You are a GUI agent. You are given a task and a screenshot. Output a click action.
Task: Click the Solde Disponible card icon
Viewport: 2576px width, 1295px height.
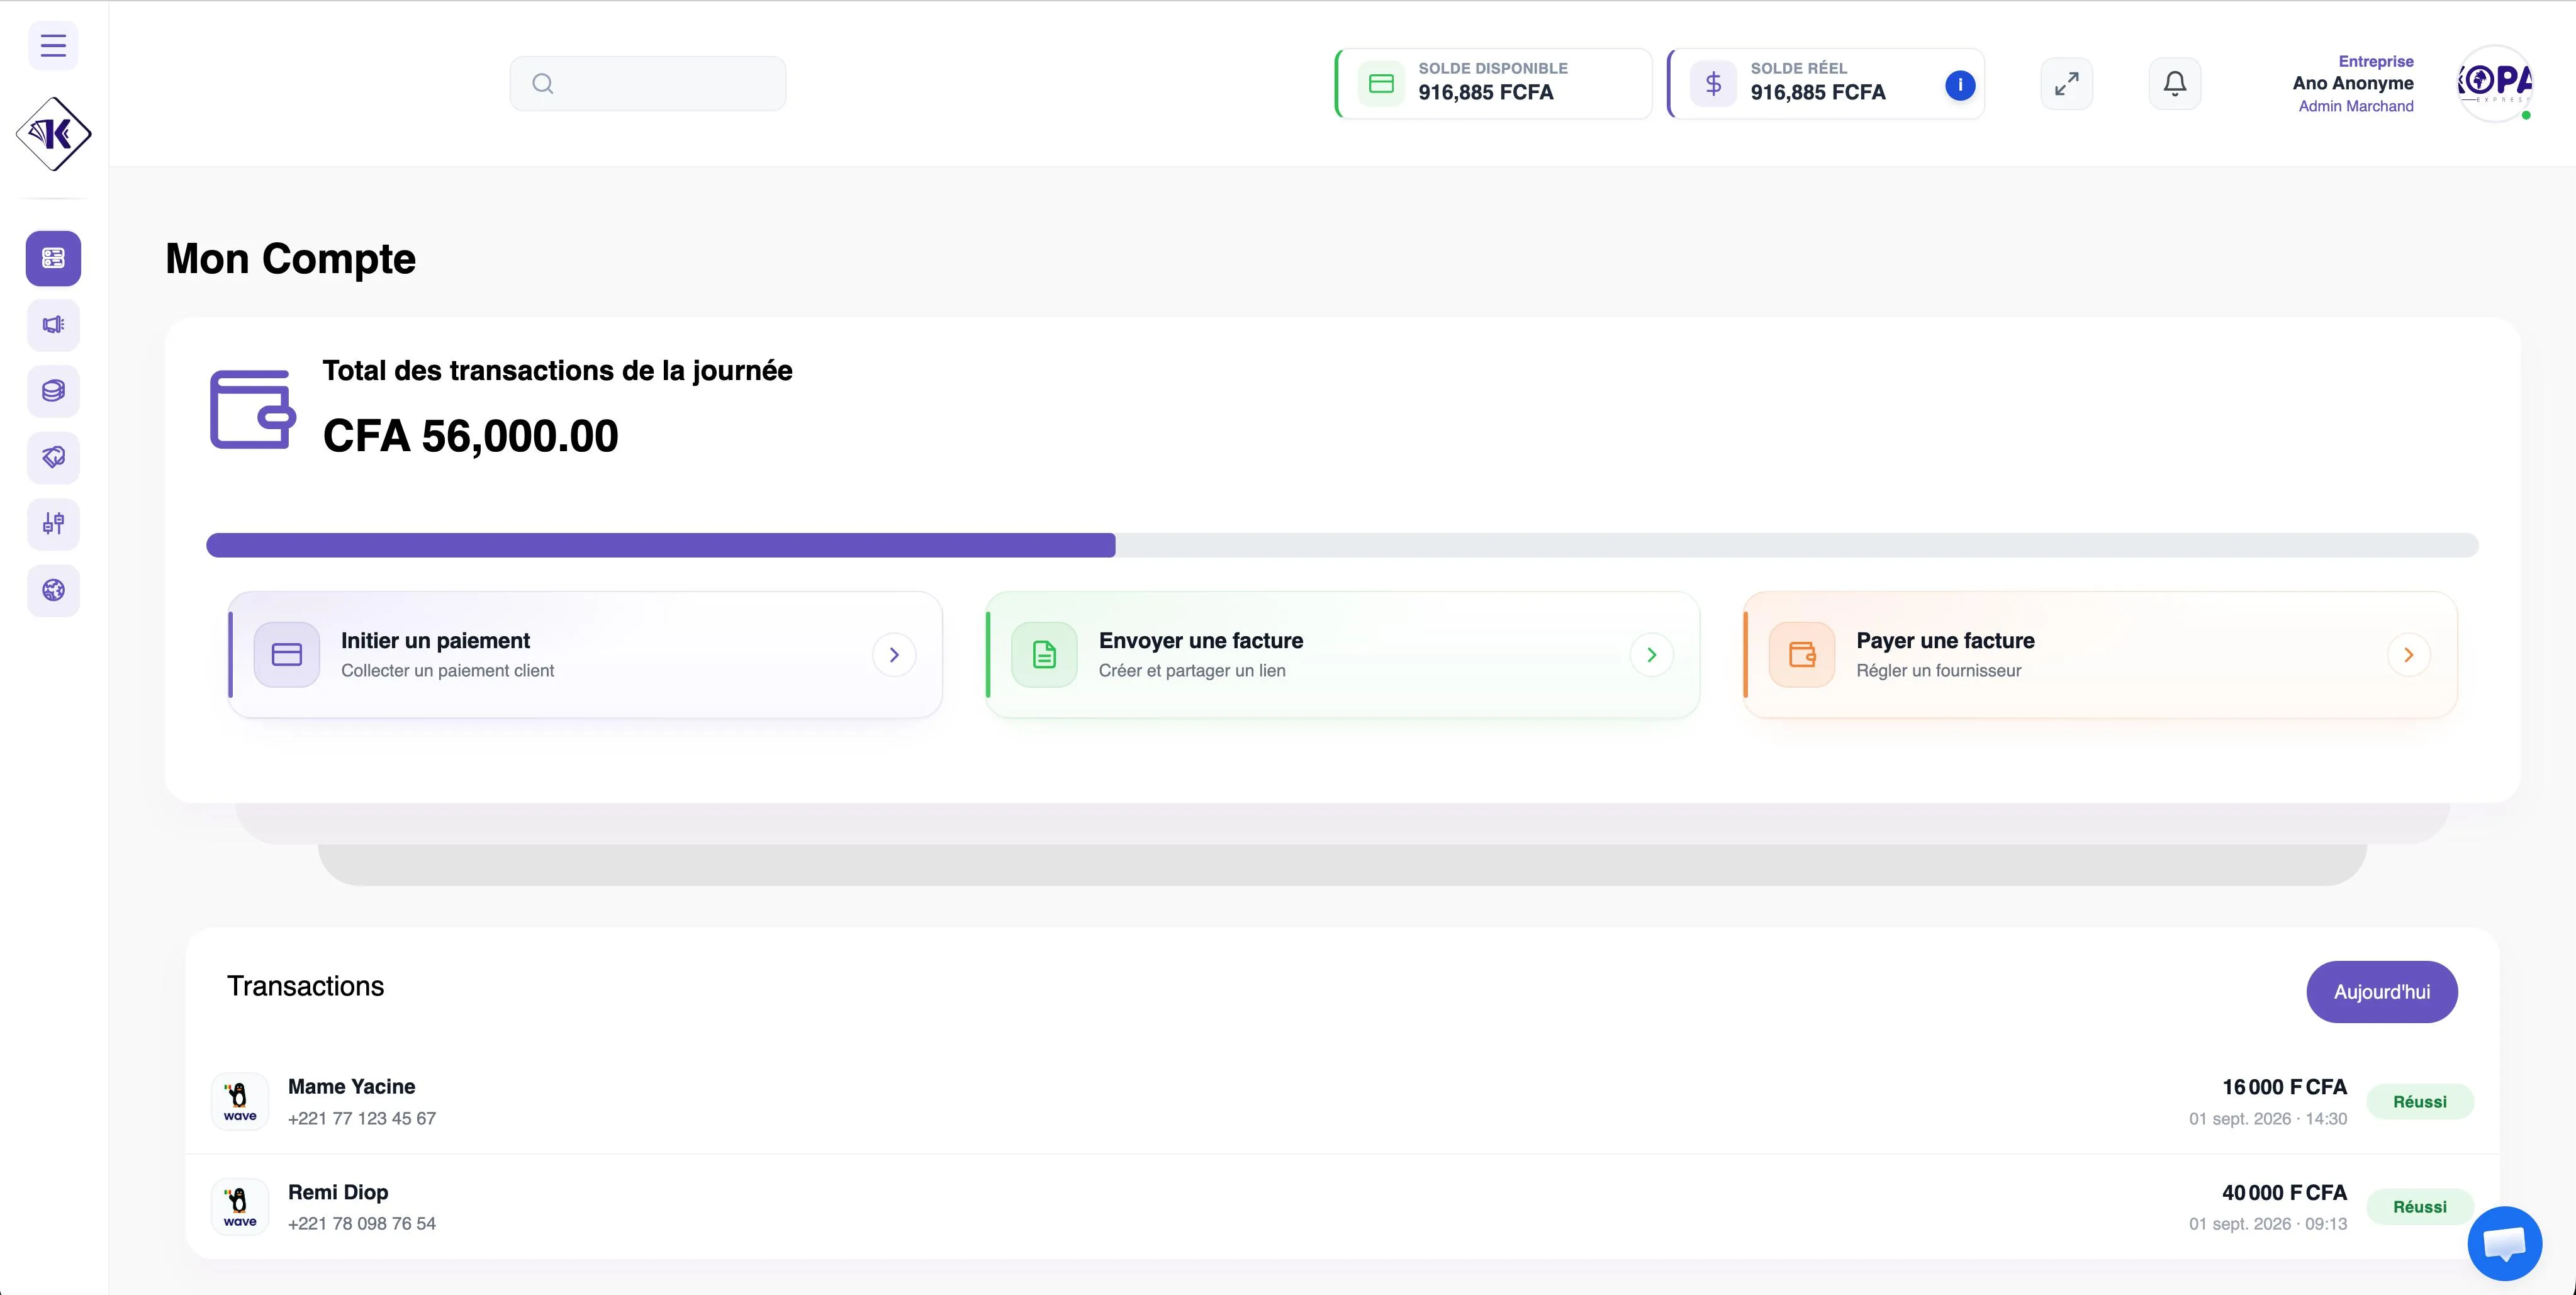(1381, 84)
